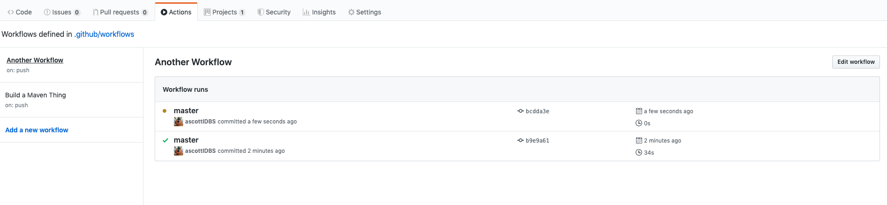Click the yellow in-progress status dot
Image resolution: width=887 pixels, height=205 pixels.
(165, 111)
